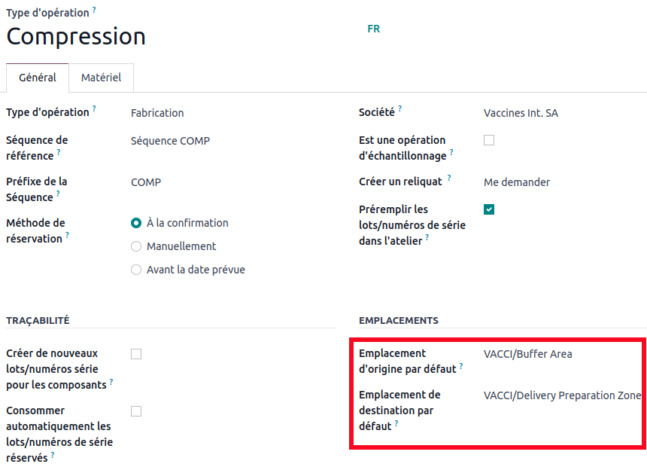Click help icon for Est une opération d'échantillonnage

point(452,152)
